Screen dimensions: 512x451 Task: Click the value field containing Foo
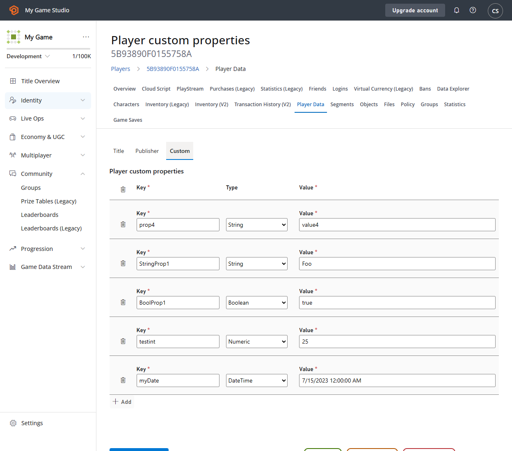pyautogui.click(x=397, y=264)
